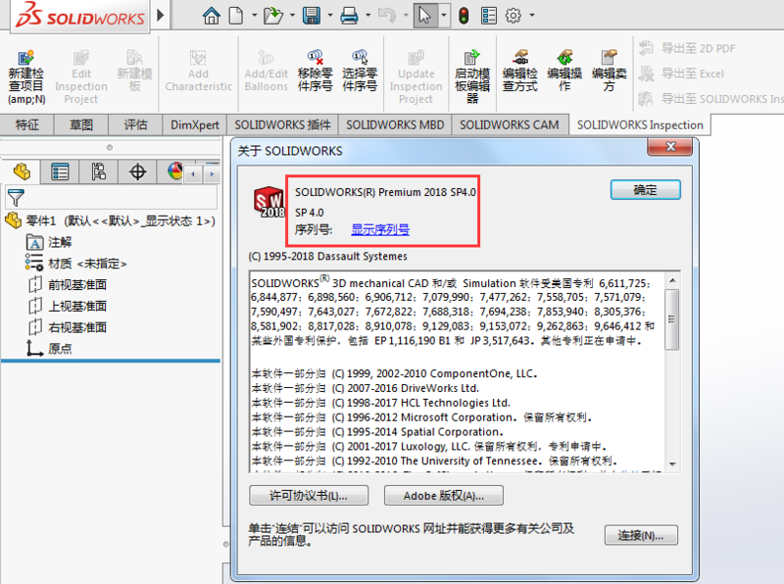Open a file with the Open folder icon
784x584 pixels.
click(273, 16)
